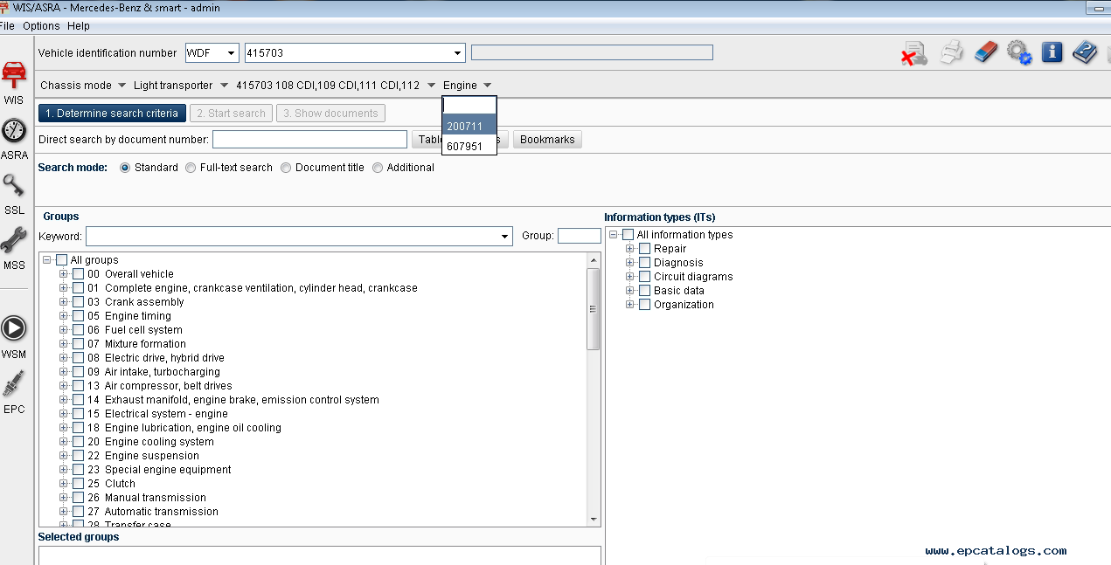
Task: Tick the Circuit diagrams information type
Action: pyautogui.click(x=645, y=277)
